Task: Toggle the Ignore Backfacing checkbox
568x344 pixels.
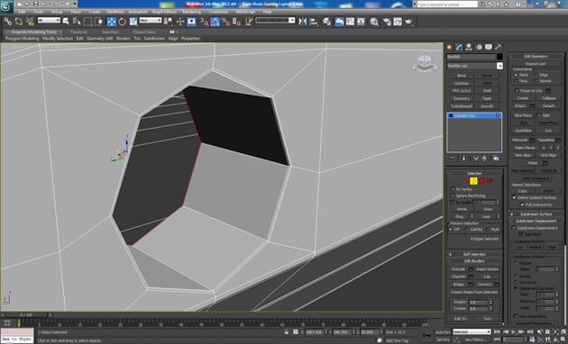Action: click(453, 195)
